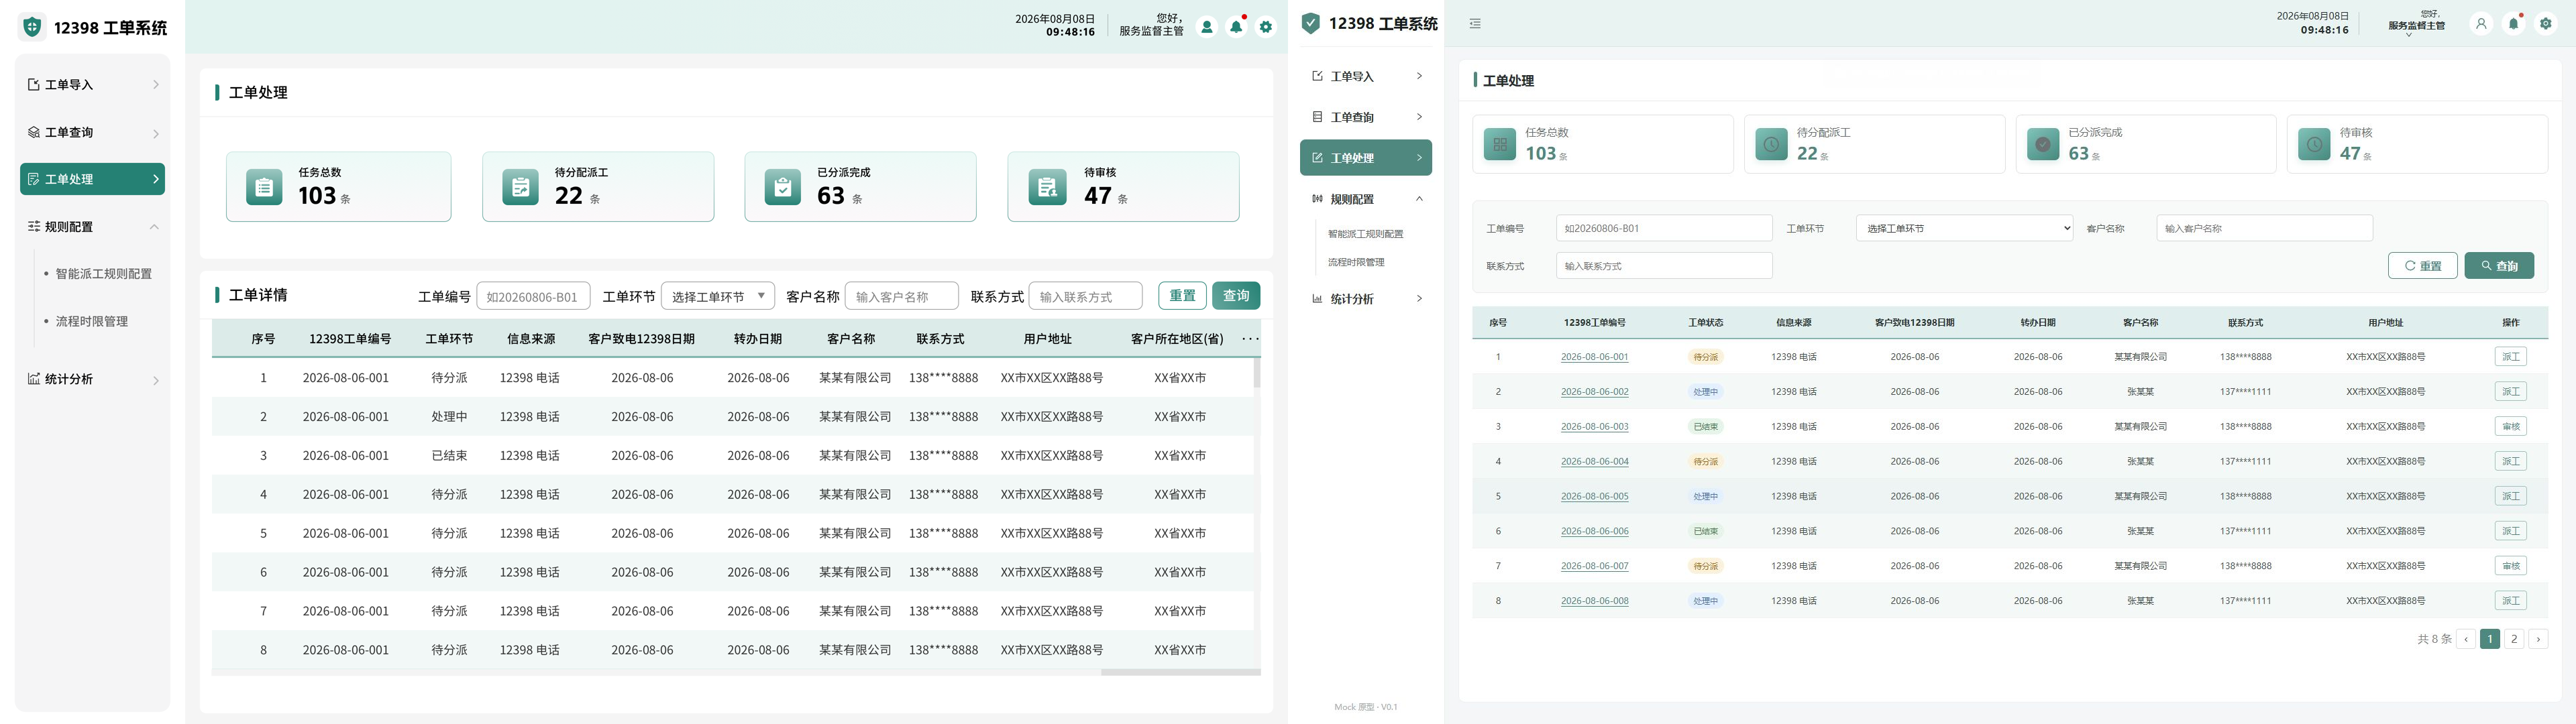This screenshot has height=724, width=2576.
Task: Click the 工单导入 sidebar icon in right view
Action: [x=1317, y=76]
